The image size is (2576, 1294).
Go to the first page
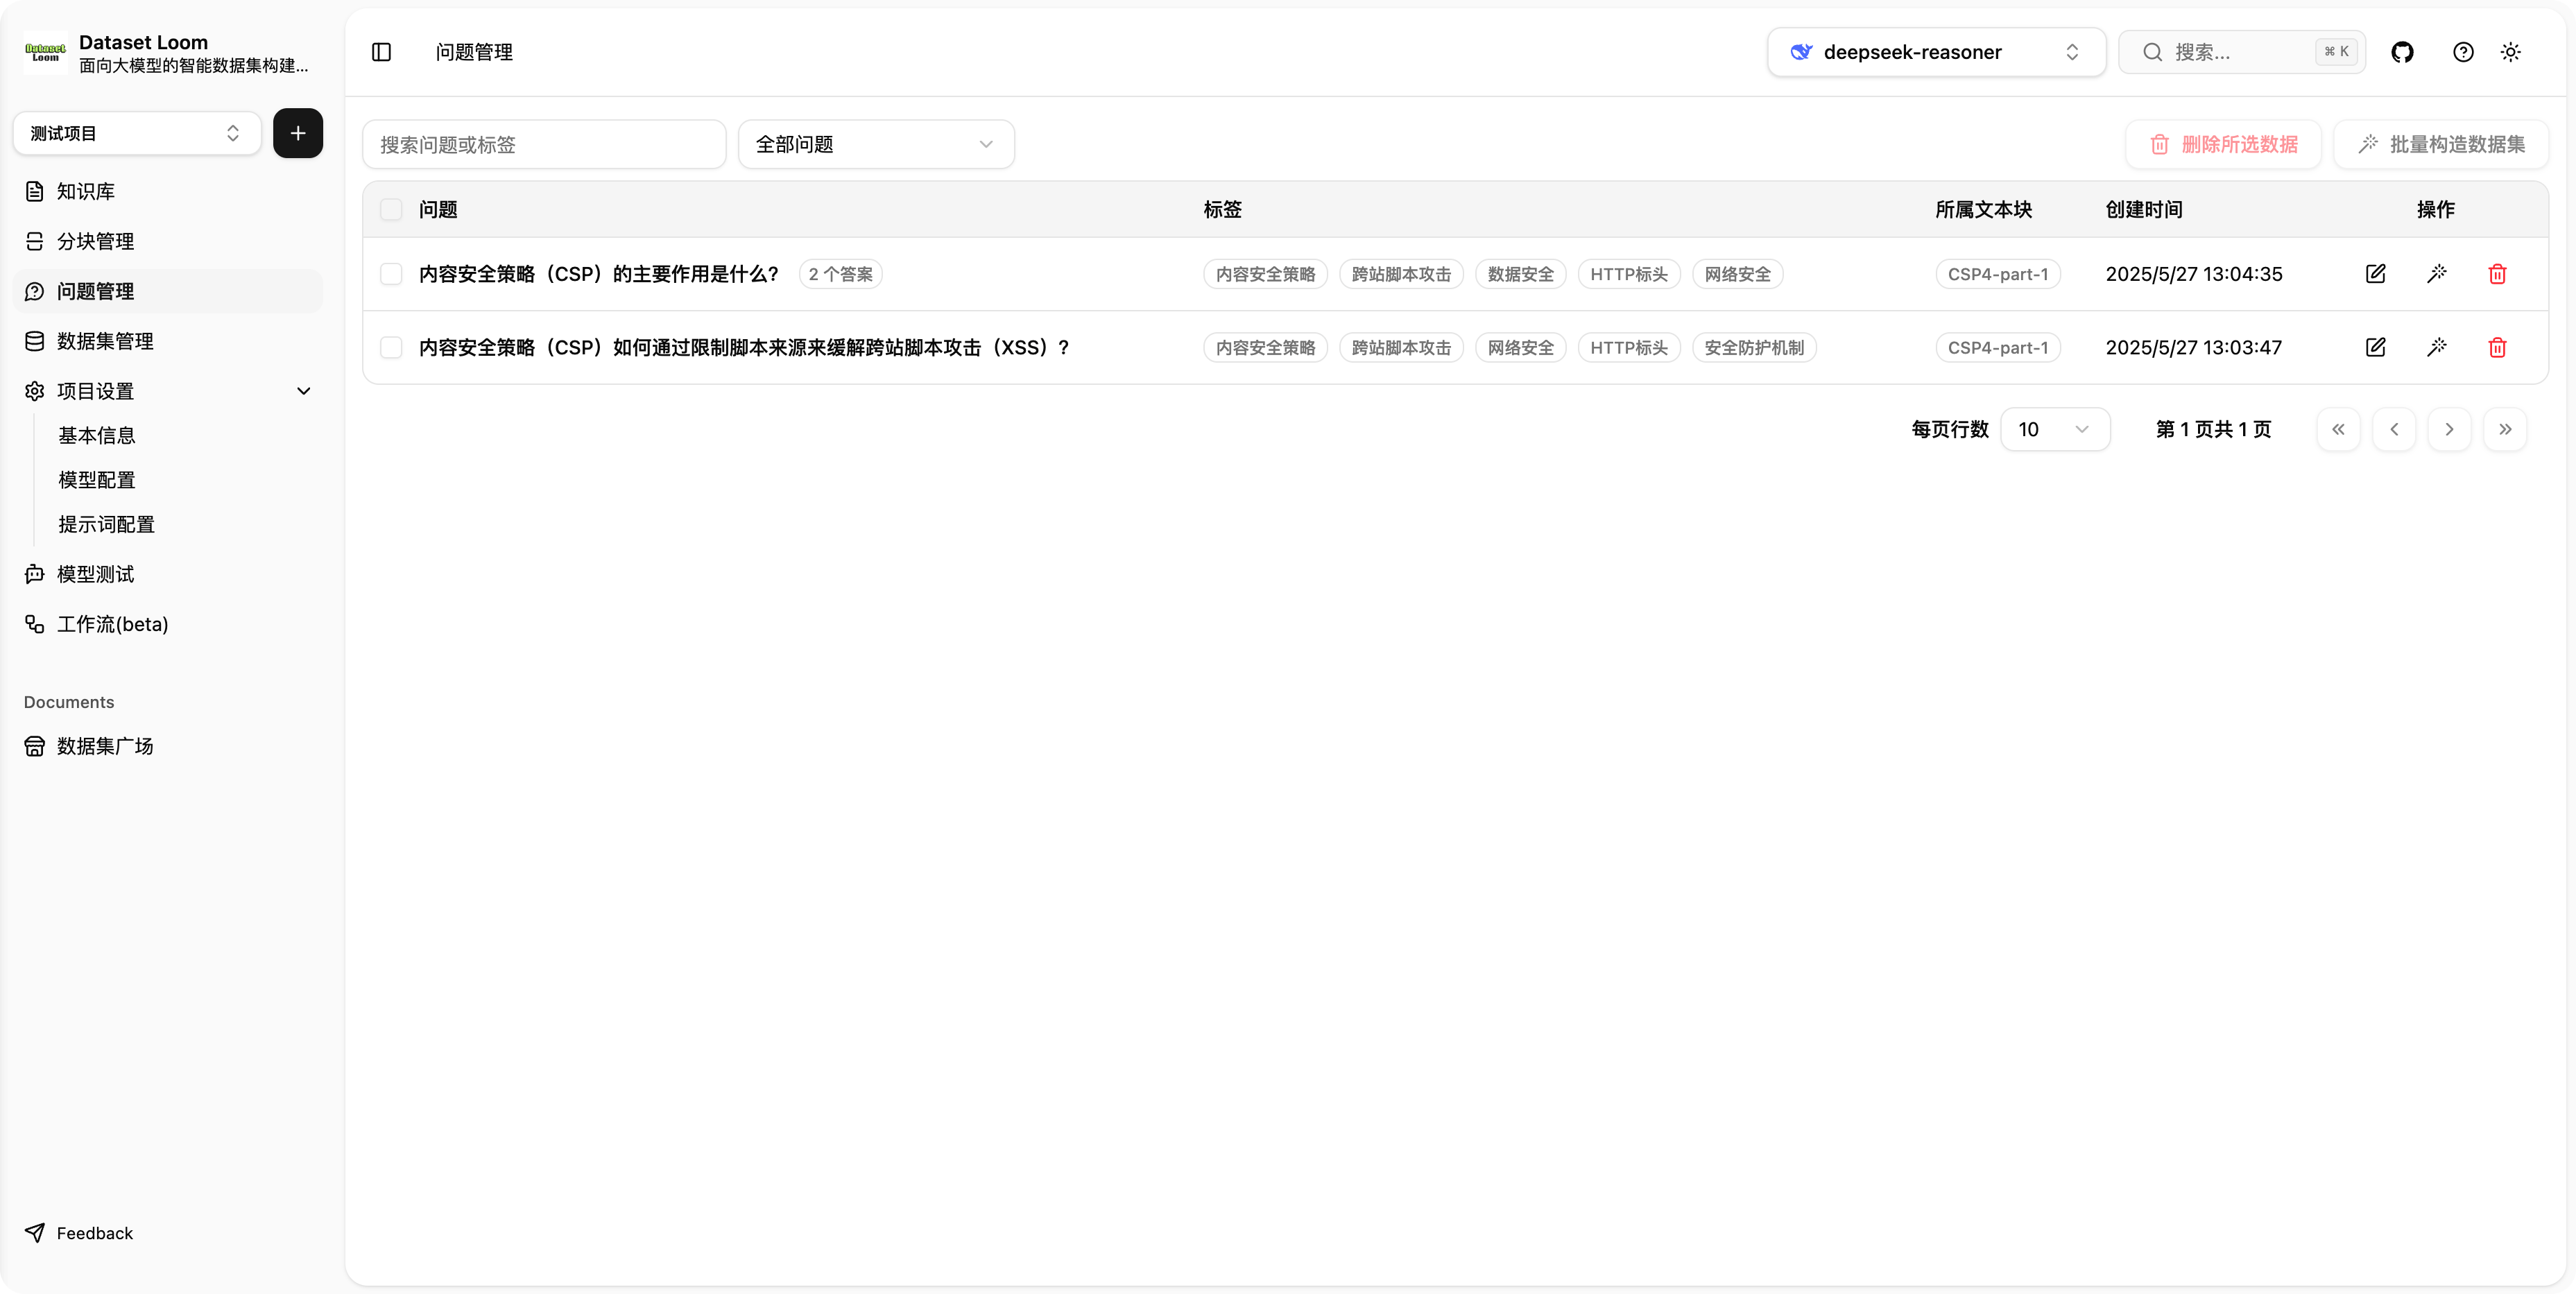coord(2338,429)
